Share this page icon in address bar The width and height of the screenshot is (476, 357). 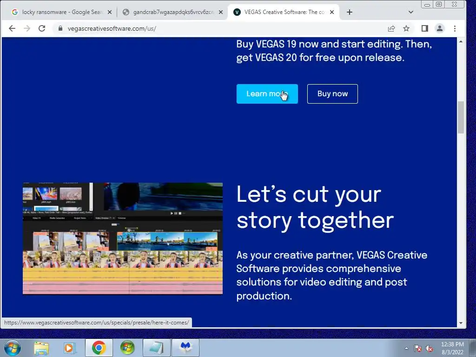pyautogui.click(x=391, y=28)
